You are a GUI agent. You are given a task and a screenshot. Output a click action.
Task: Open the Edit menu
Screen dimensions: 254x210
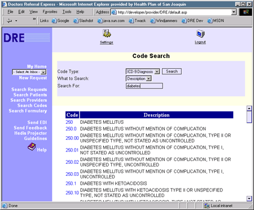(21, 12)
